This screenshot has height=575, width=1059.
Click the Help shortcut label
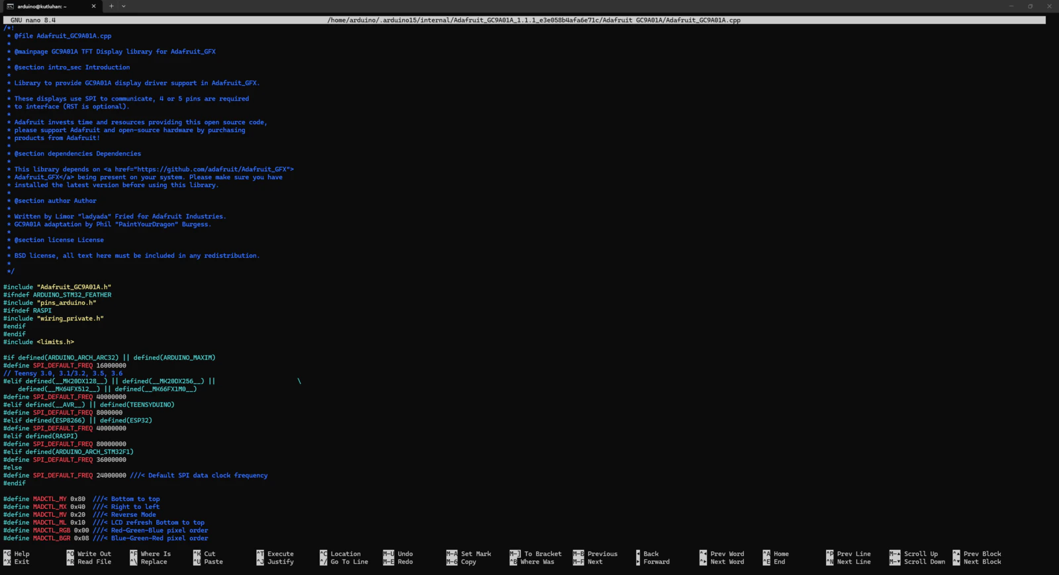coord(22,554)
